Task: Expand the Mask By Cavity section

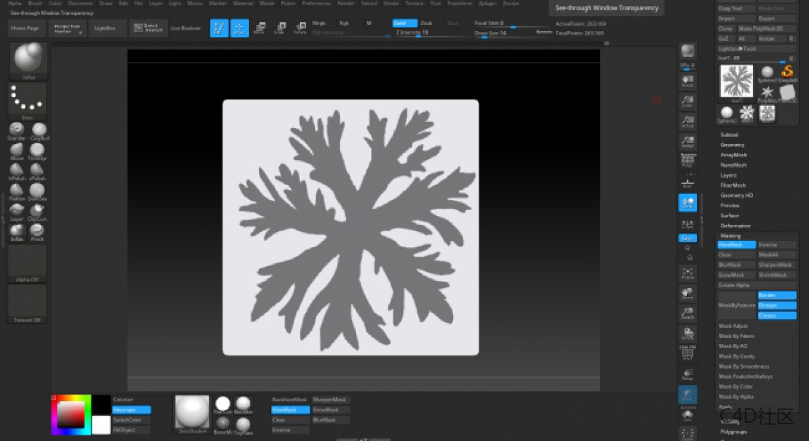Action: [737, 356]
